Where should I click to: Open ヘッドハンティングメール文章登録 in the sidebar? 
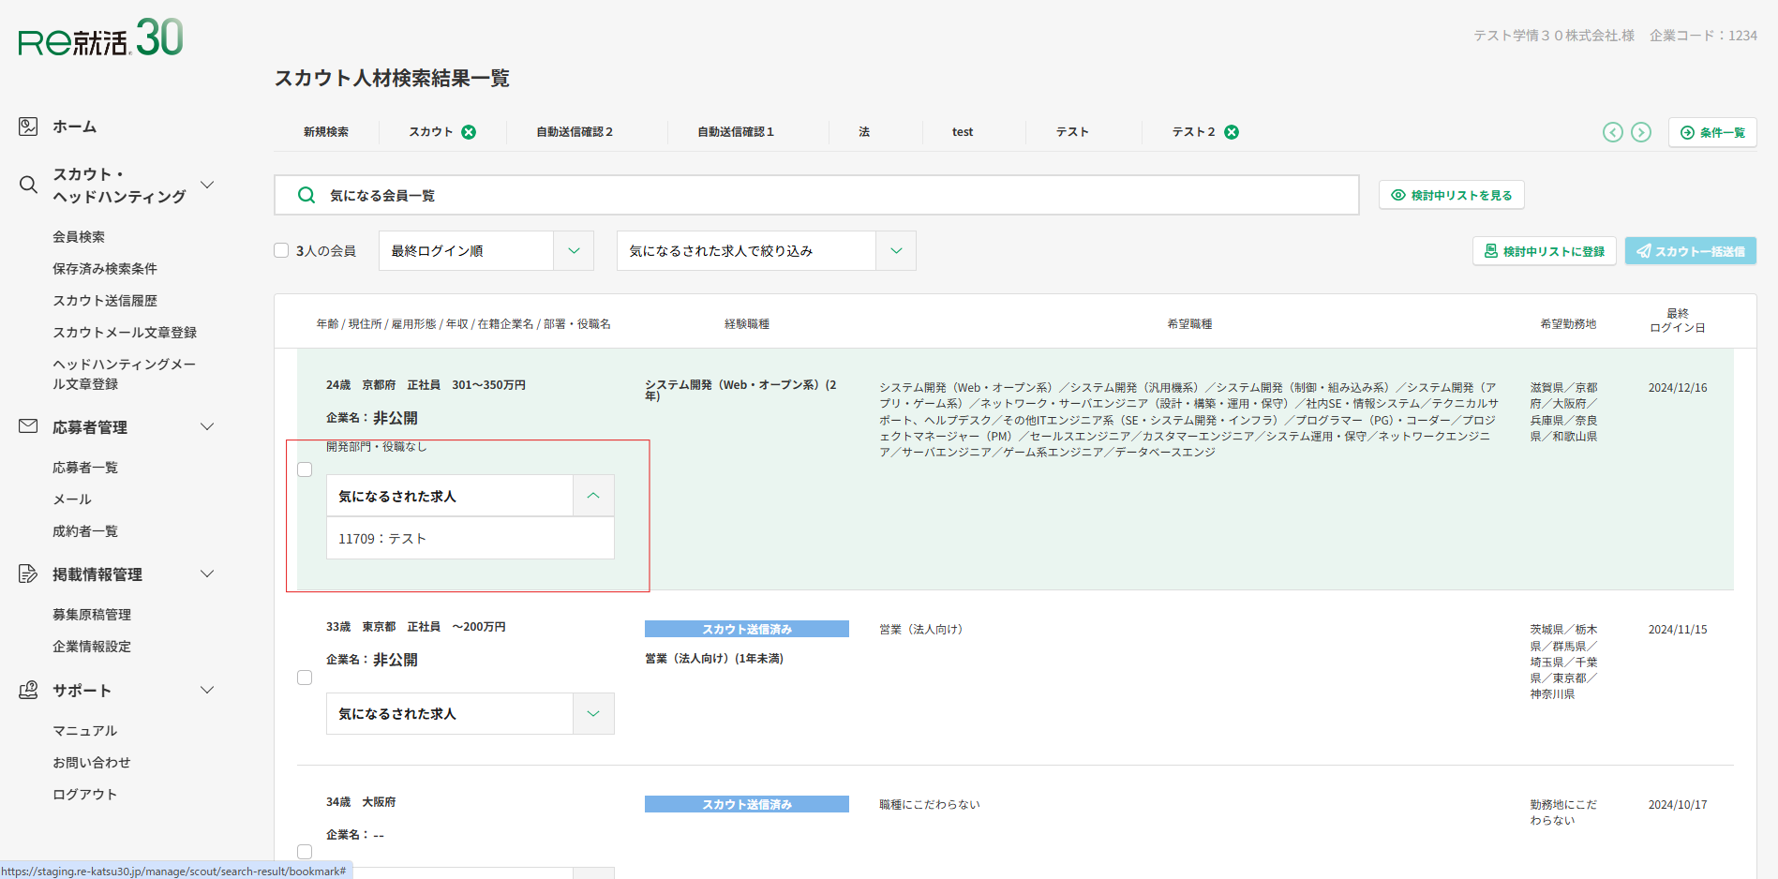coord(125,374)
